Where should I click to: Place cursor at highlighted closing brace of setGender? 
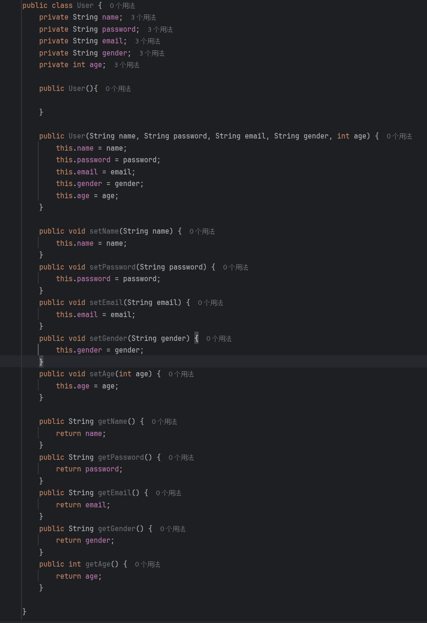point(41,362)
